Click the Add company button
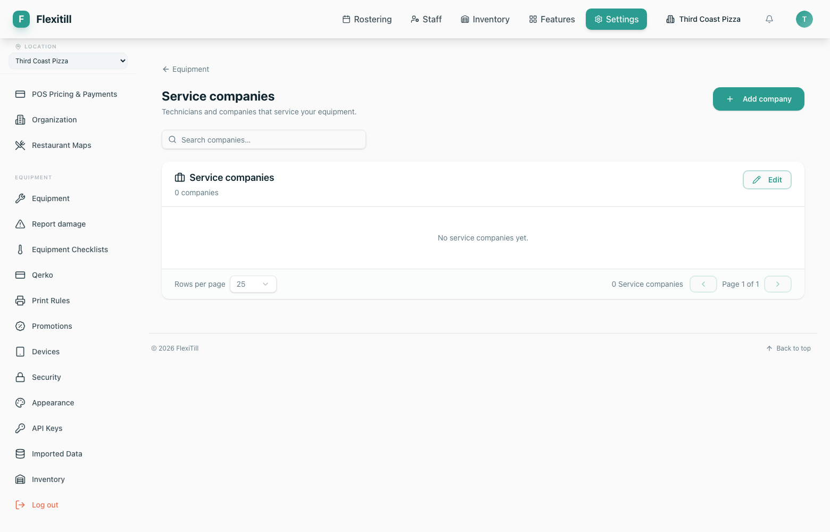The image size is (830, 532). [759, 99]
